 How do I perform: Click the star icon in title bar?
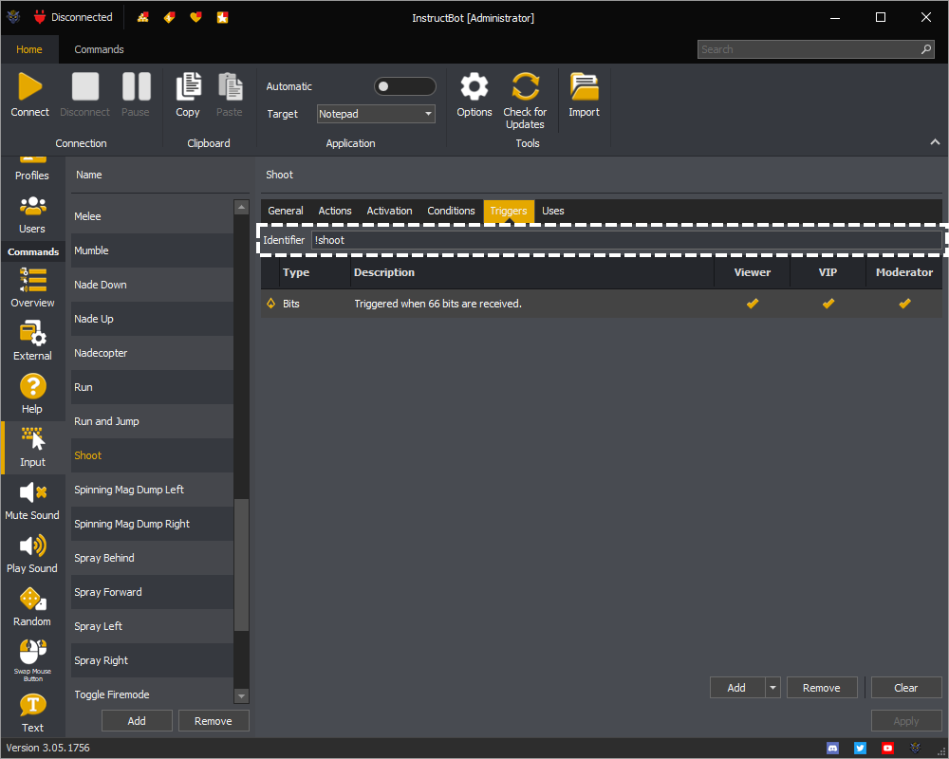[x=223, y=18]
